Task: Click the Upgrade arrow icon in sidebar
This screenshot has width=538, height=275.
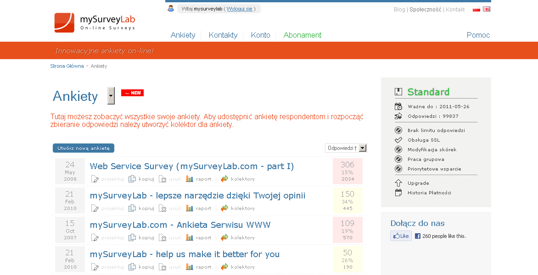Action: click(x=398, y=183)
